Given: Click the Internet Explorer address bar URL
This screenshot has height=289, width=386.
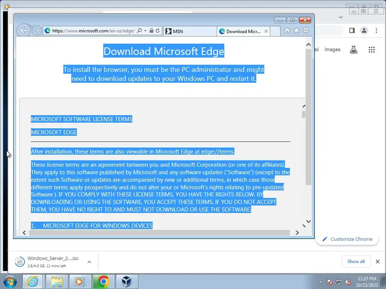Looking at the screenshot, I should pos(93,31).
